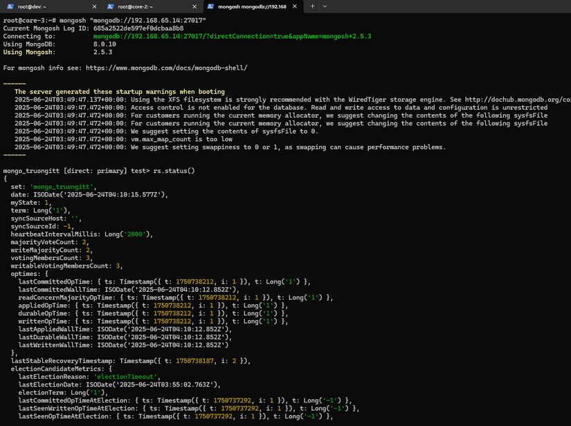Click the syncSourceId line

click(x=42, y=227)
